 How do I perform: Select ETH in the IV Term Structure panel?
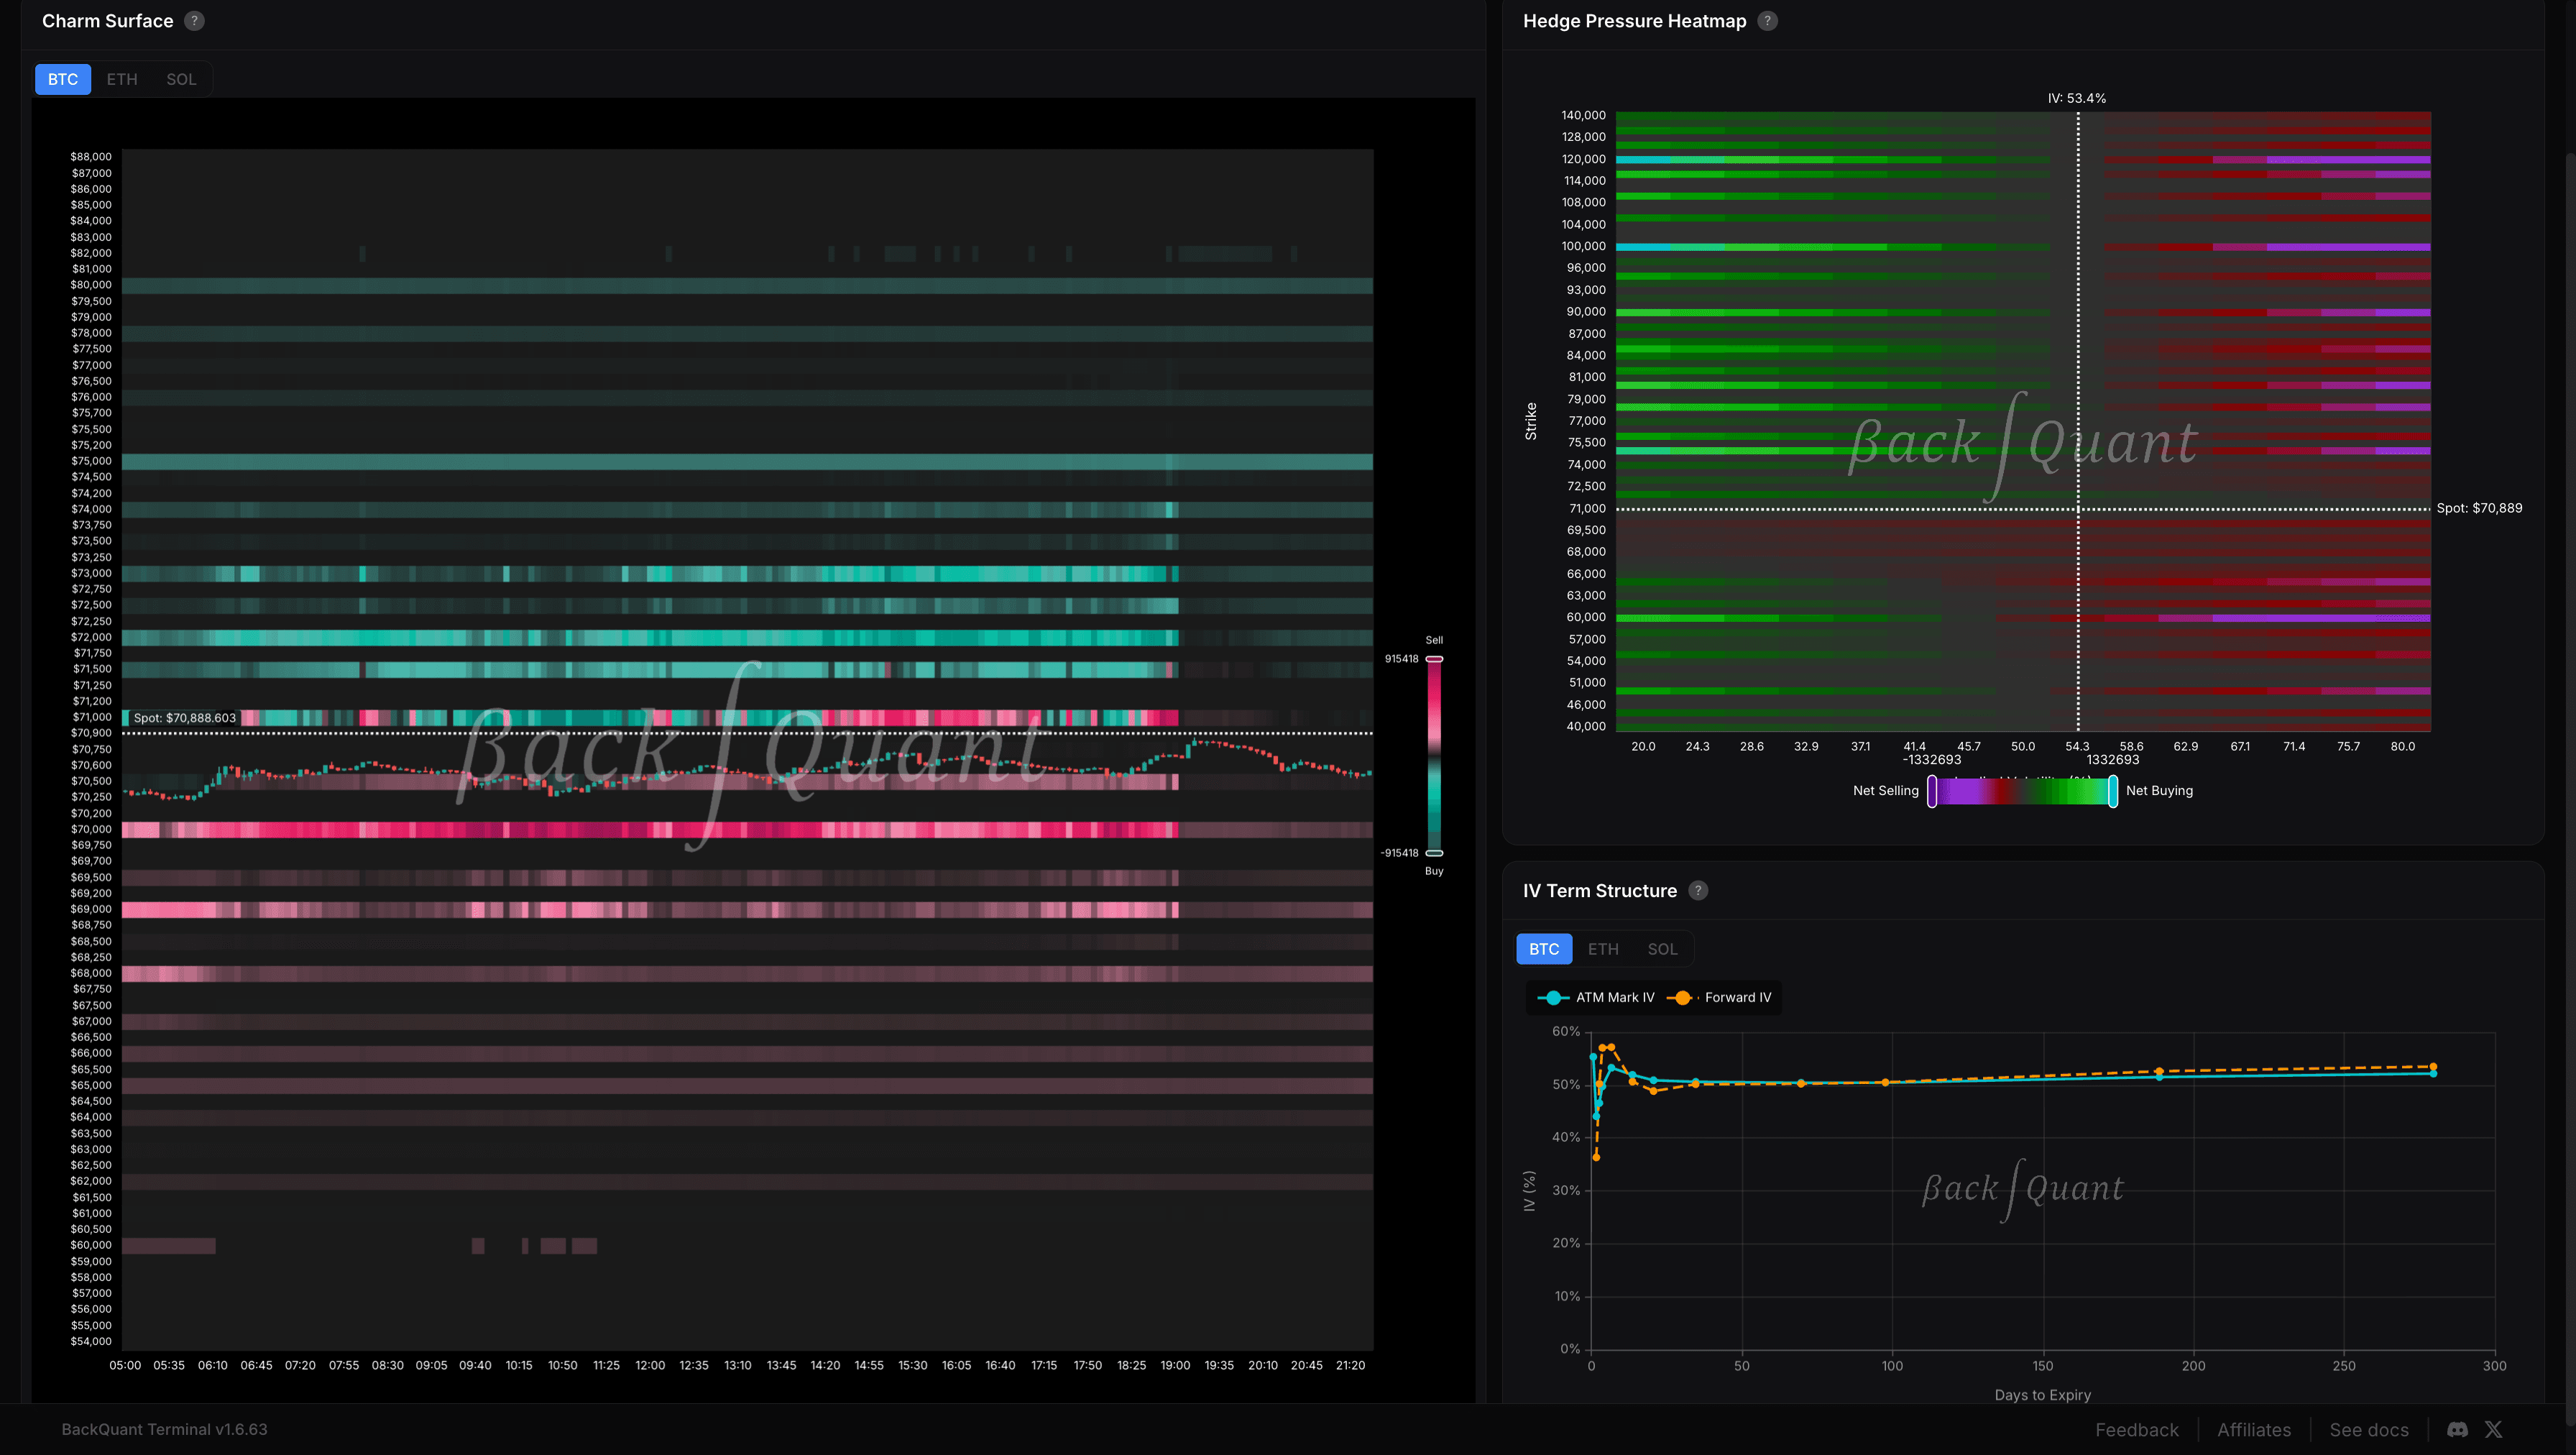tap(1603, 949)
